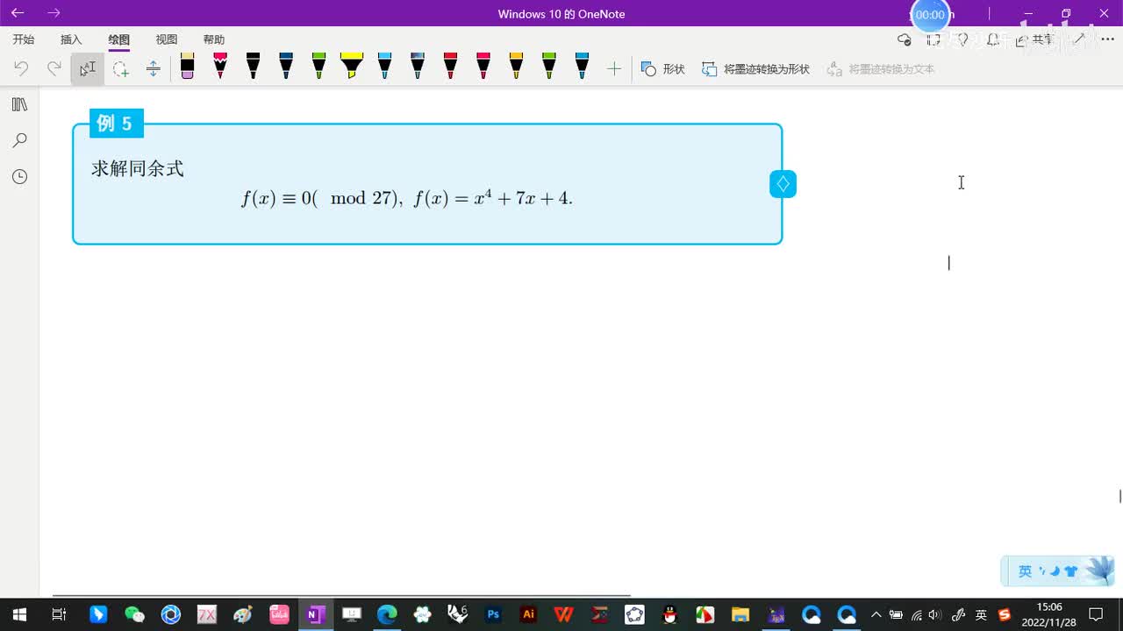Open the Action Center notifications
This screenshot has width=1123, height=631.
pos(1096,614)
